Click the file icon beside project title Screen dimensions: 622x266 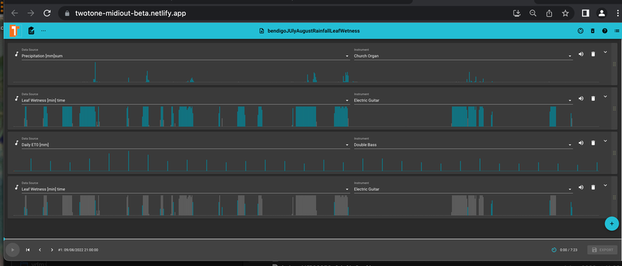(262, 31)
